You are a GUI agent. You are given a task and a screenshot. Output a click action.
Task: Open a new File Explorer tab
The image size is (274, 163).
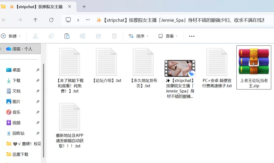coord(84,7)
